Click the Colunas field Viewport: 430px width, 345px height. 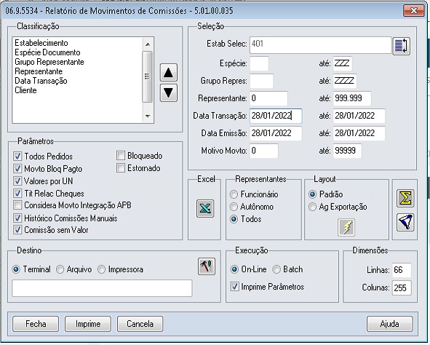(x=402, y=287)
